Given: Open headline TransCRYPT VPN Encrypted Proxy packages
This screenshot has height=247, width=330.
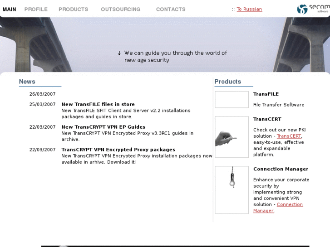Looking at the screenshot, I should (118, 150).
